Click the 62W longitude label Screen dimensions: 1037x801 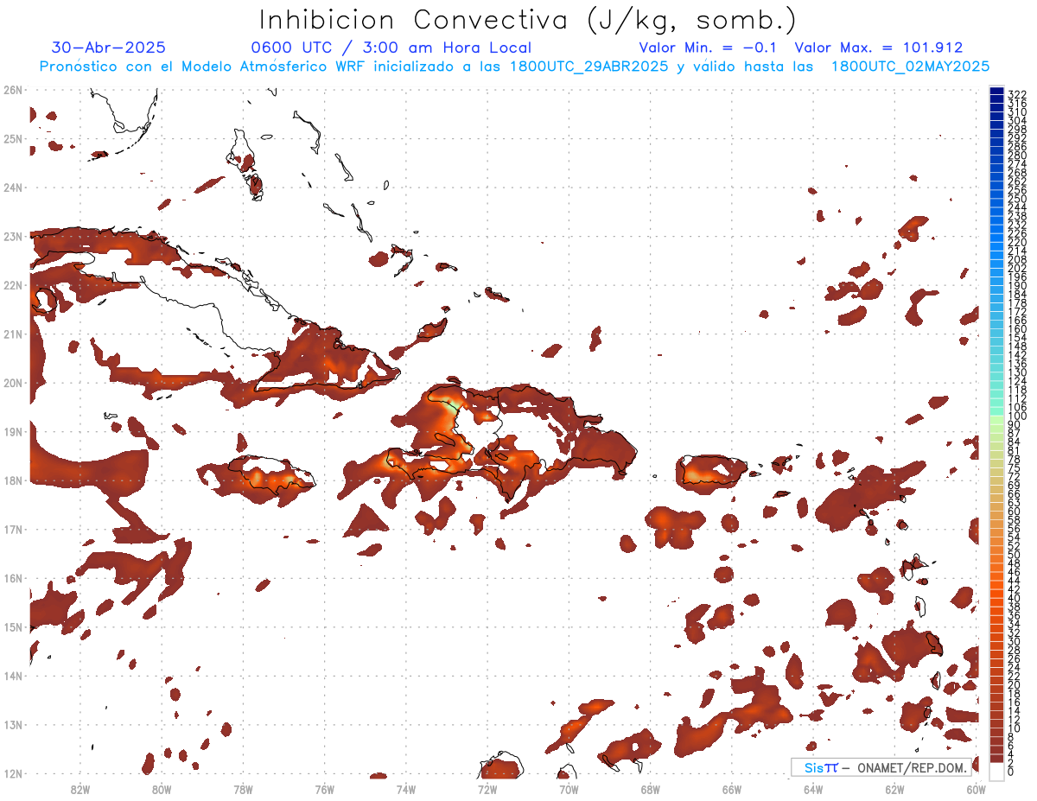(895, 789)
